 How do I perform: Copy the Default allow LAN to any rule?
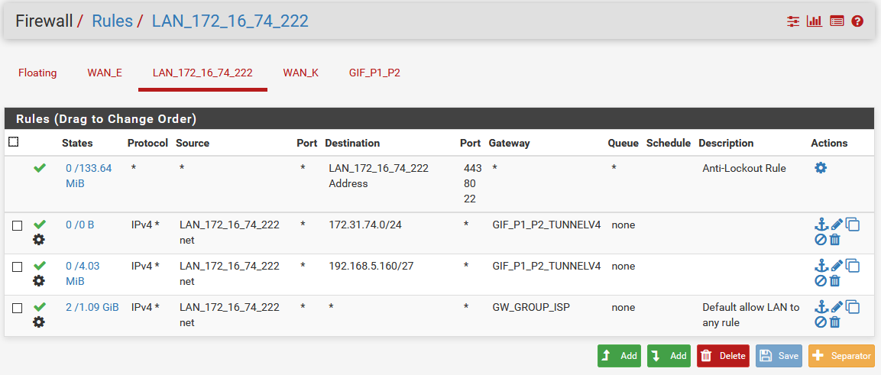click(853, 307)
